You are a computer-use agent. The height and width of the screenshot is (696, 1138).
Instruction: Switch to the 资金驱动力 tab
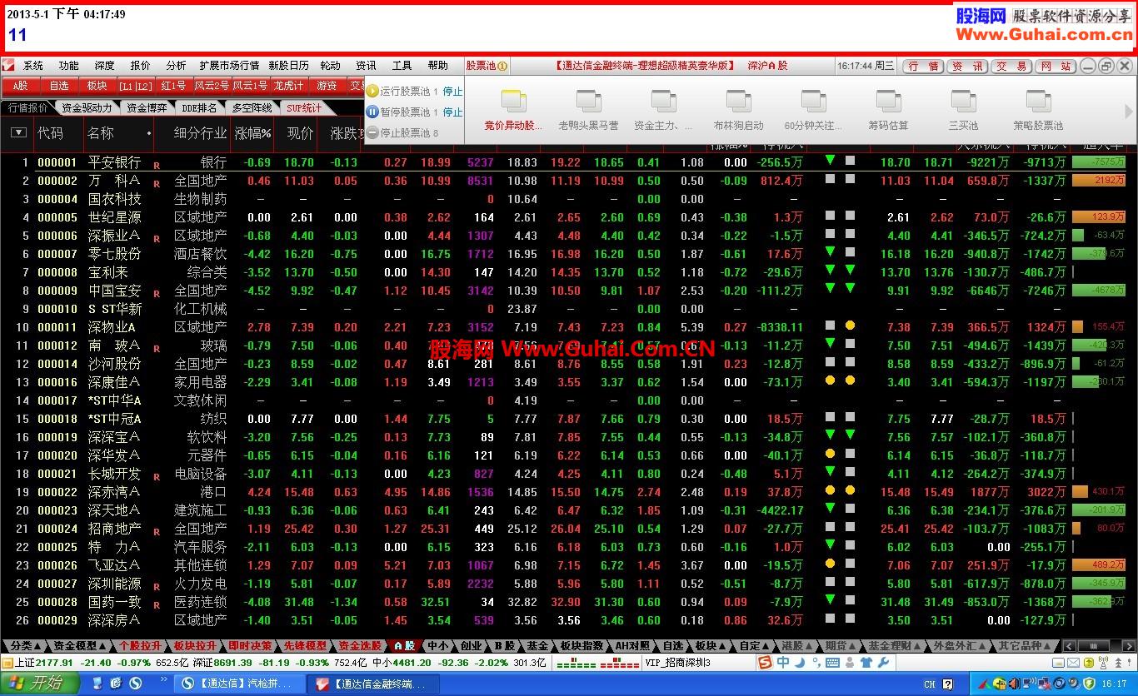[87, 107]
